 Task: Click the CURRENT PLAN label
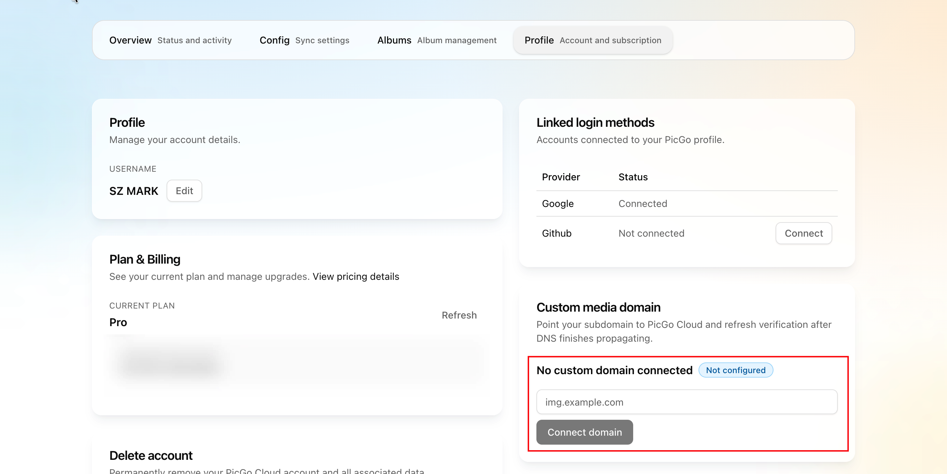point(142,306)
